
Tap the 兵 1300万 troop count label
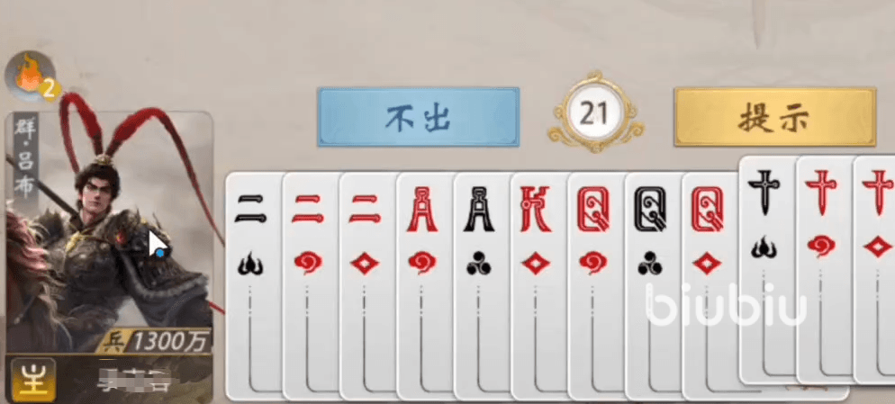click(154, 341)
